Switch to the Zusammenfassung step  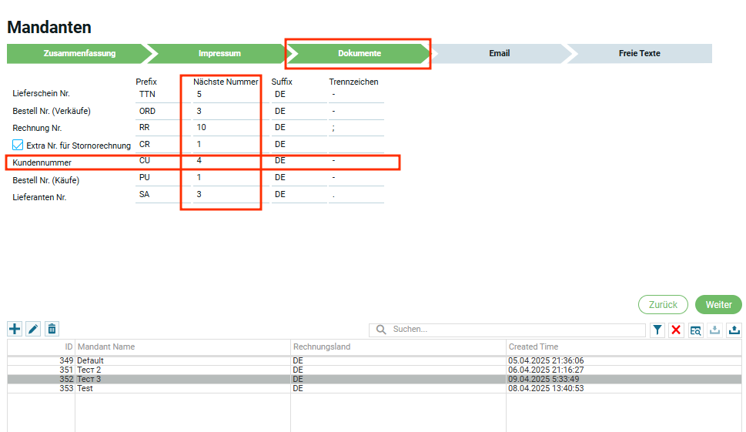[75, 54]
